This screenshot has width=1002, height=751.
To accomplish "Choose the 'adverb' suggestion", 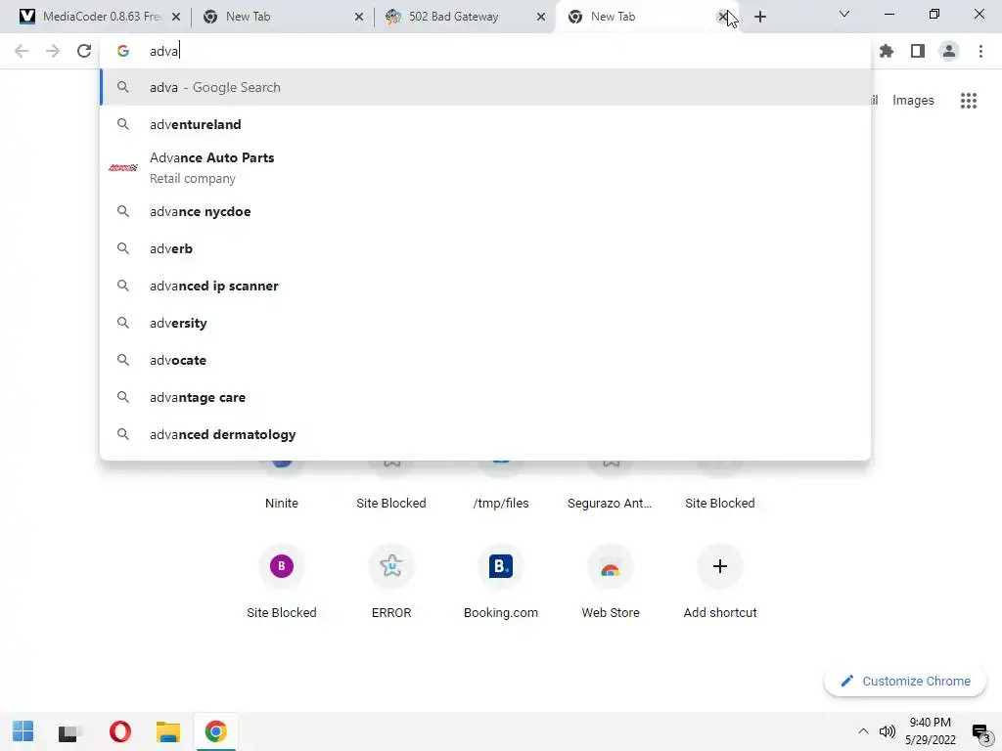I will pyautogui.click(x=485, y=248).
